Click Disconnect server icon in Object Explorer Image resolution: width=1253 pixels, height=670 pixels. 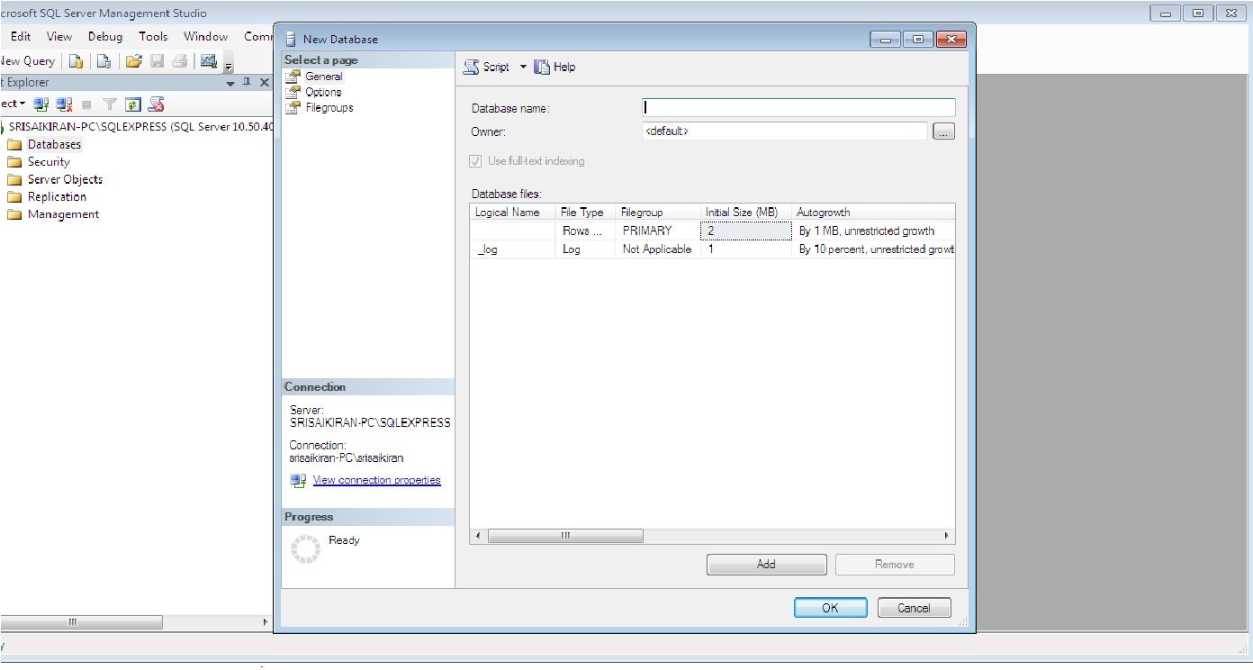tap(64, 104)
